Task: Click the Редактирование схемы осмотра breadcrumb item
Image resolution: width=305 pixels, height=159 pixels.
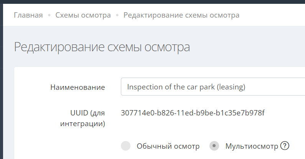Action: pyautogui.click(x=181, y=15)
